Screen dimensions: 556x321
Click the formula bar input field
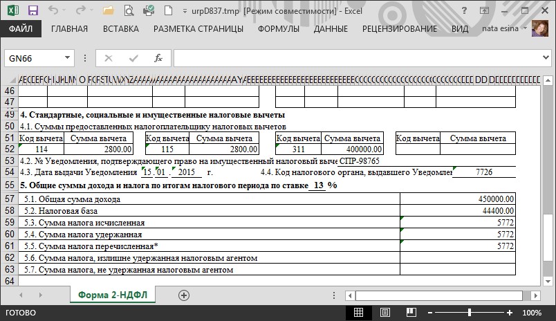360,58
